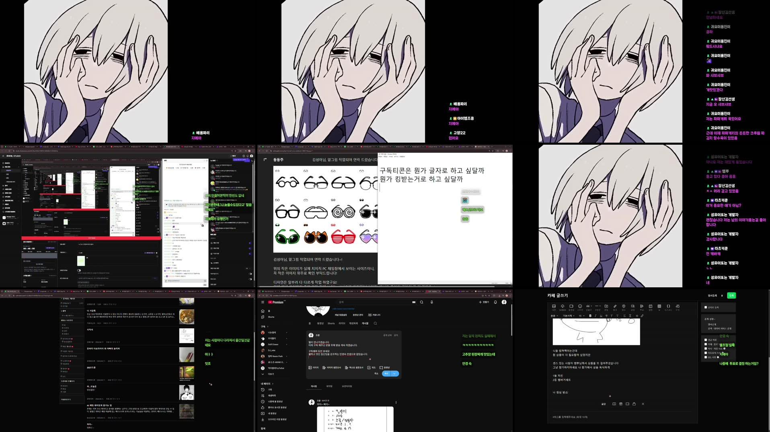Search within channel using tab-row magnifier
770x432 pixels.
coord(375,323)
